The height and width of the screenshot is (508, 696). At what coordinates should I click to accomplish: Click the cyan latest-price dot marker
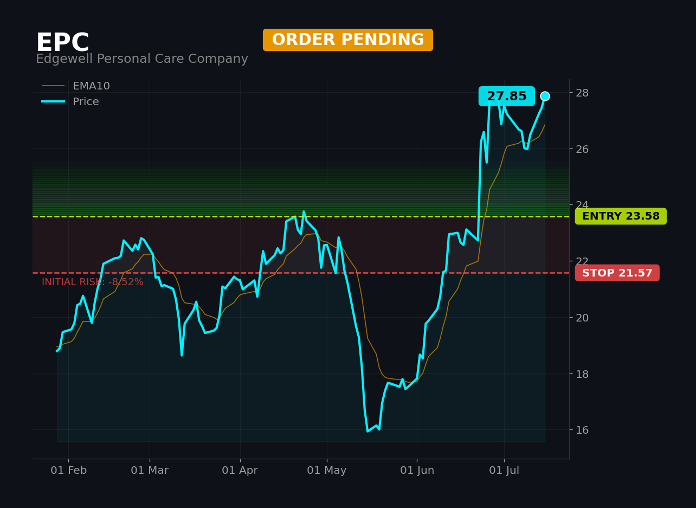545,96
